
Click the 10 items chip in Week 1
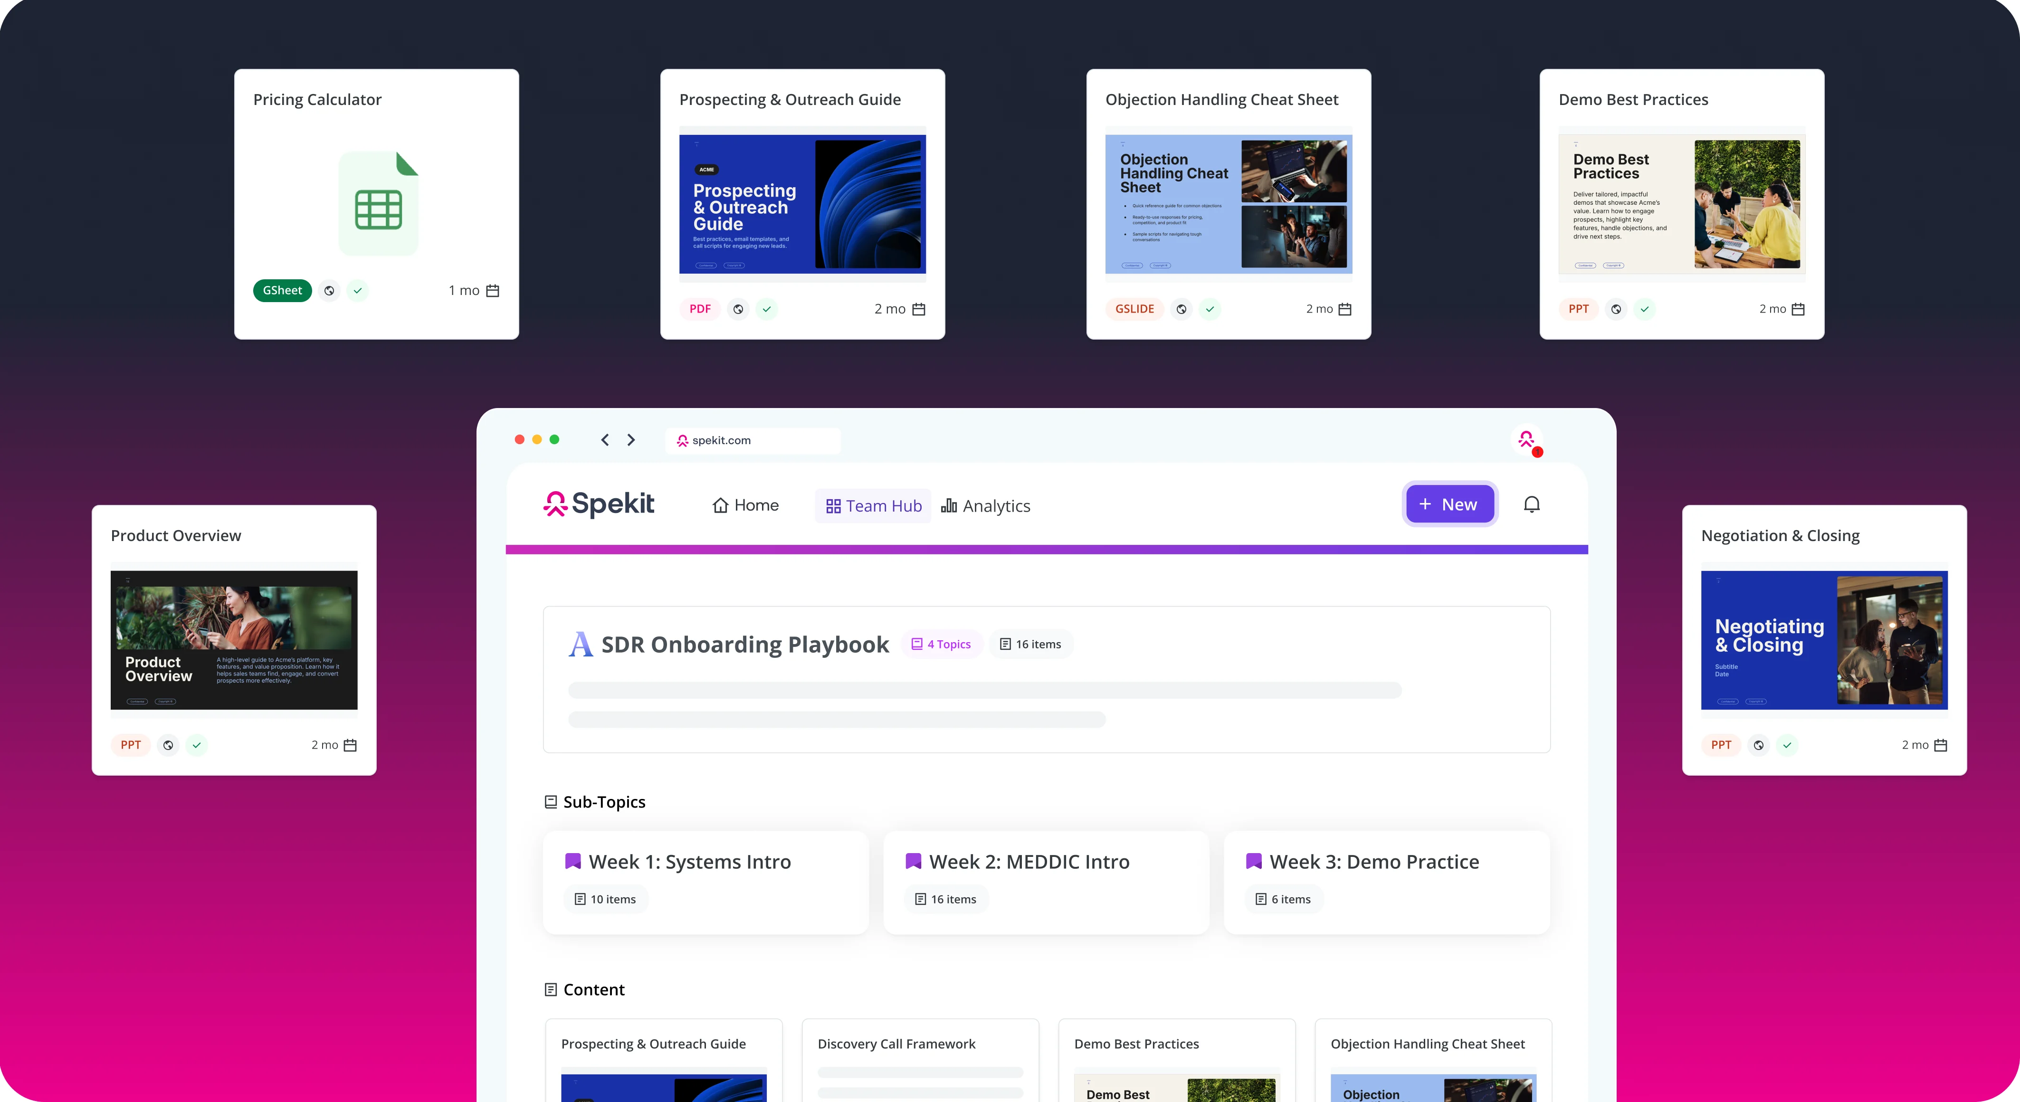pyautogui.click(x=605, y=899)
